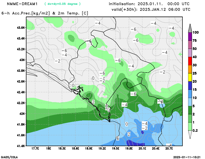This screenshot has width=205, height=159.
Task: Click the 20.7E longitude axis label
Action: tap(169, 149)
